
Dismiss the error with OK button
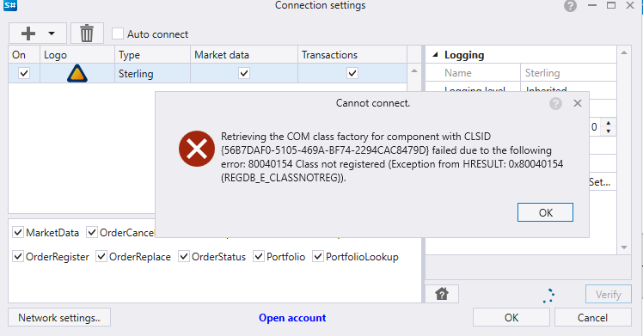click(545, 212)
